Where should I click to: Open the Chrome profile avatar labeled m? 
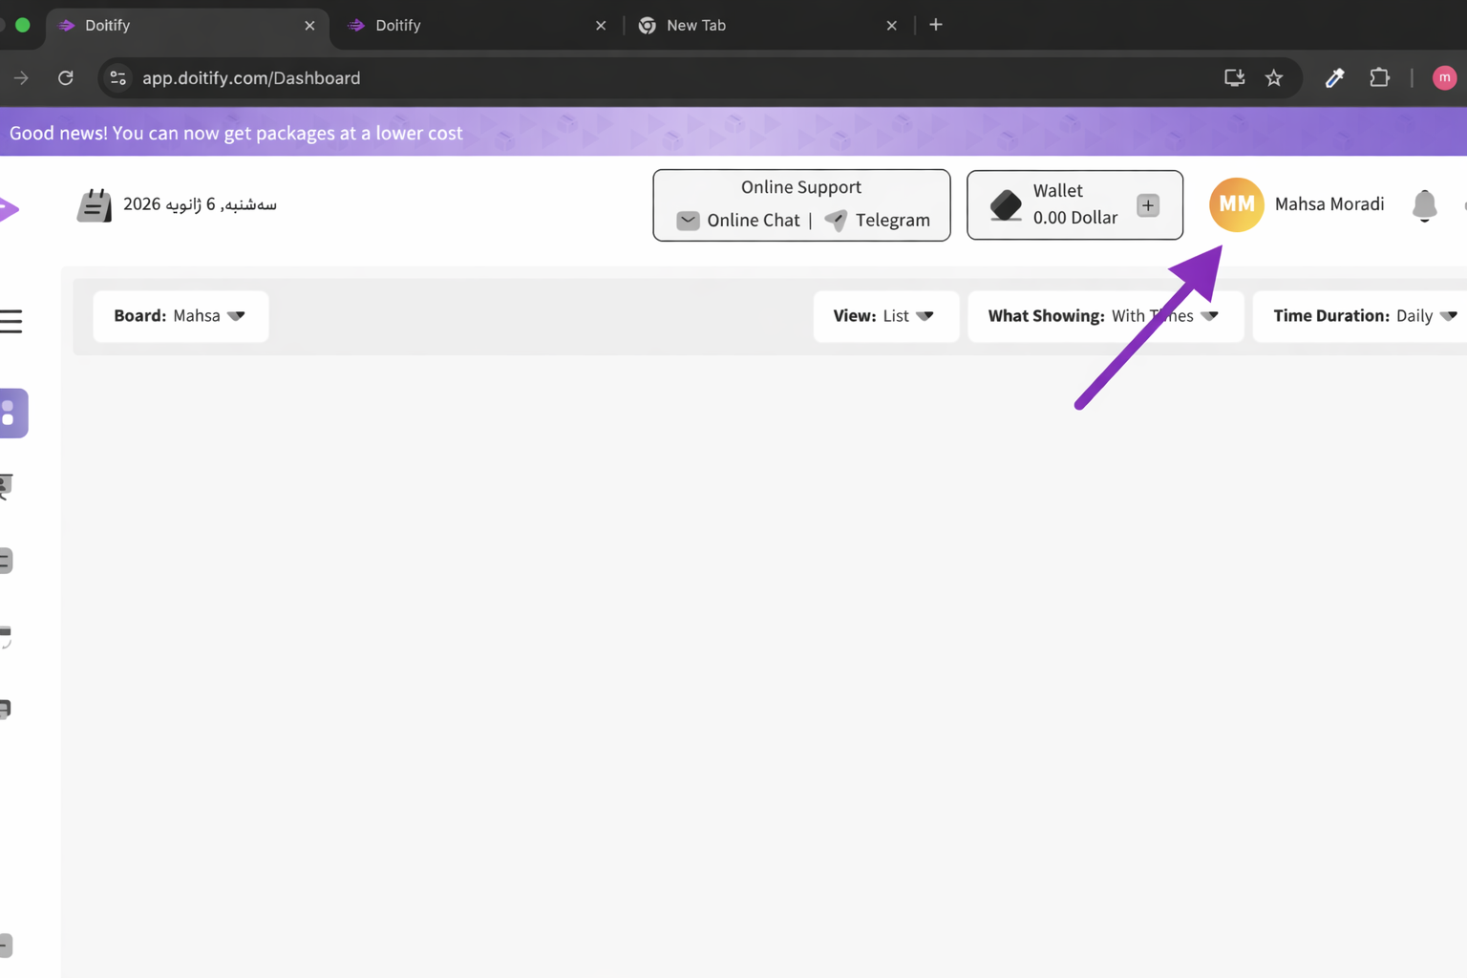tap(1444, 78)
